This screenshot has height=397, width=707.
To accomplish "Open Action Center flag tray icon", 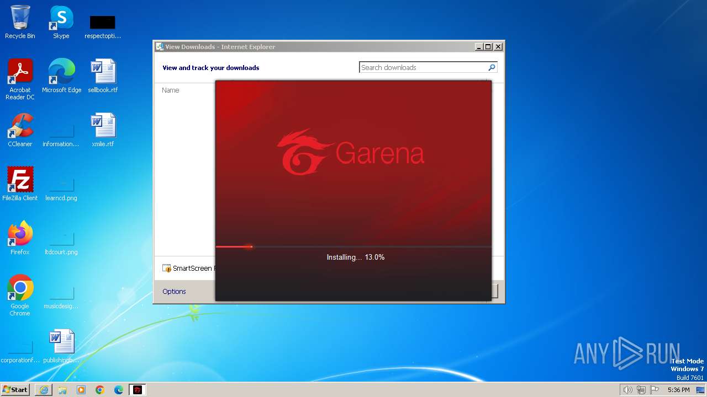I will [655, 390].
